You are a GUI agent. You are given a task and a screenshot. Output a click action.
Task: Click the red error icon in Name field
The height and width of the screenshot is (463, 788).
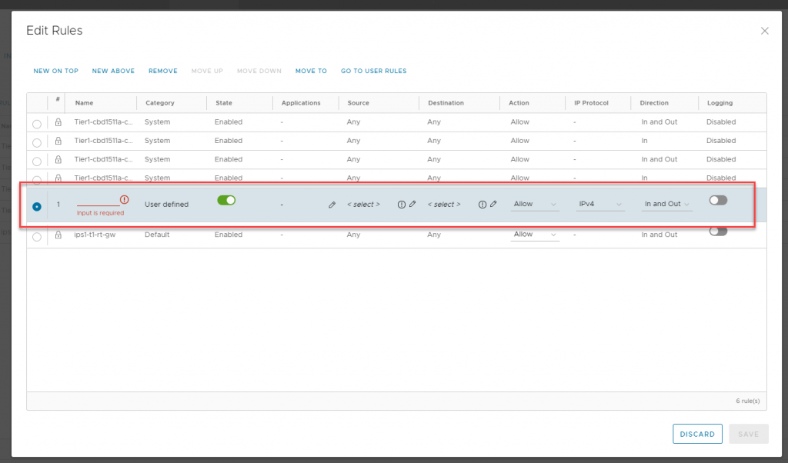tap(125, 200)
